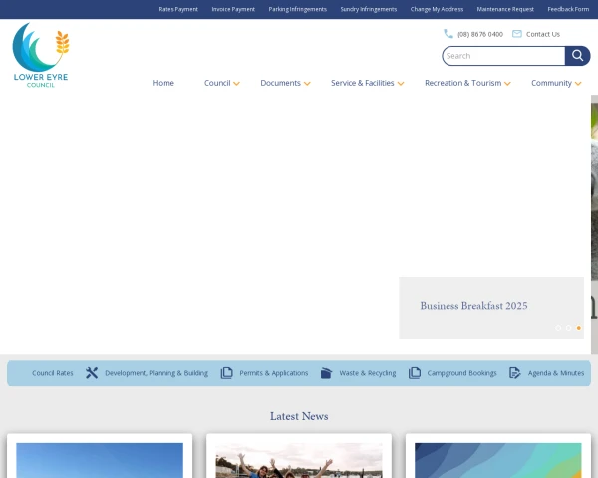Open the Change My Address link
598x478 pixels.
[x=438, y=9]
